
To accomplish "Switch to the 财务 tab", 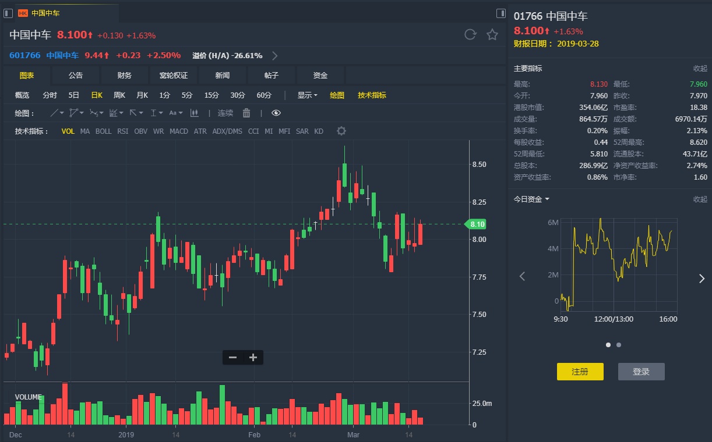I will click(x=125, y=76).
